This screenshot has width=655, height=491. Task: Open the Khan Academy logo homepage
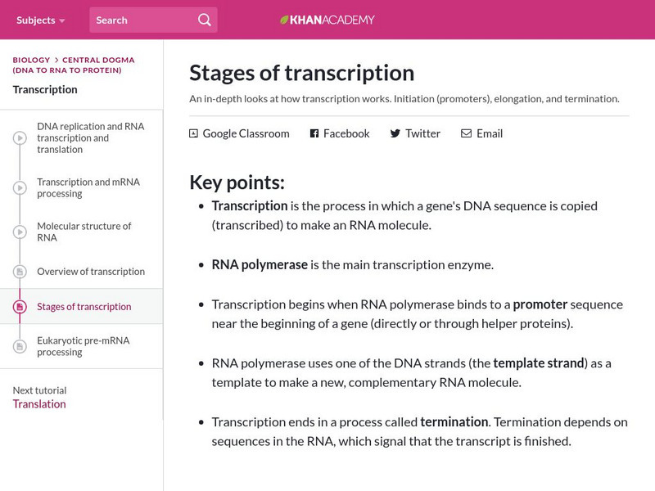coord(329,19)
